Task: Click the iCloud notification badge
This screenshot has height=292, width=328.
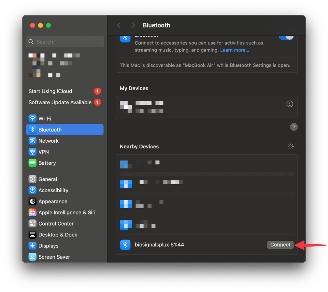Action: click(97, 91)
